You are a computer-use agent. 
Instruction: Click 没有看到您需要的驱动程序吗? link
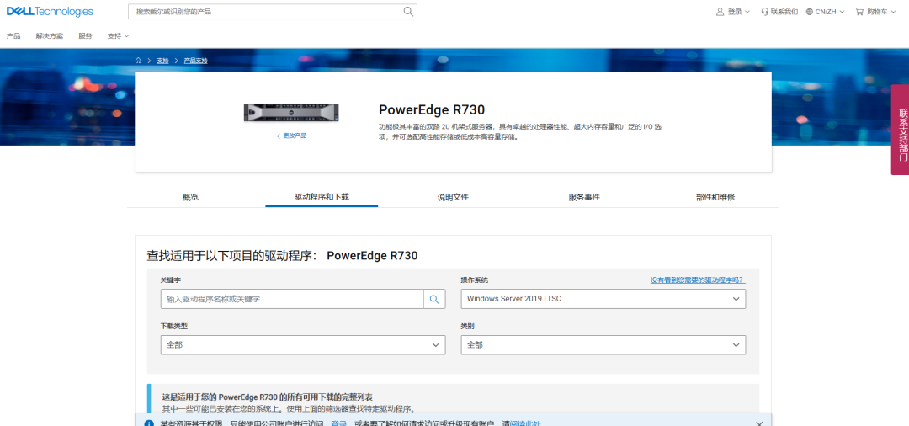tap(698, 280)
